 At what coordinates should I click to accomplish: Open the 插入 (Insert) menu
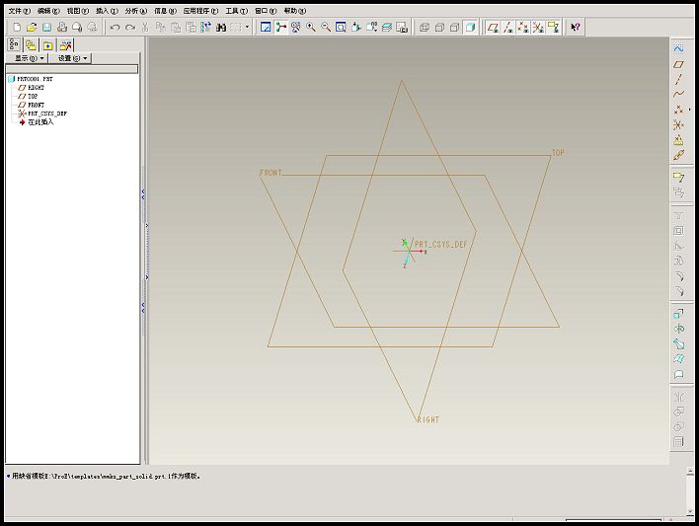(107, 11)
